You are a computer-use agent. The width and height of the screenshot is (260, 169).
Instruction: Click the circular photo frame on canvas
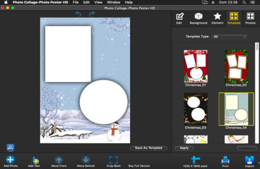pyautogui.click(x=104, y=102)
